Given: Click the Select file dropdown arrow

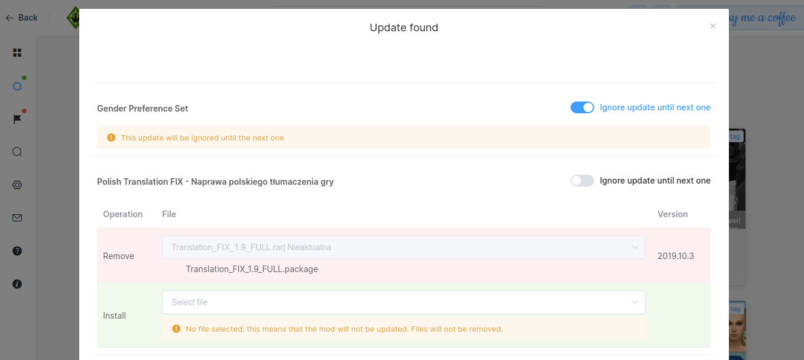Looking at the screenshot, I should coord(635,302).
